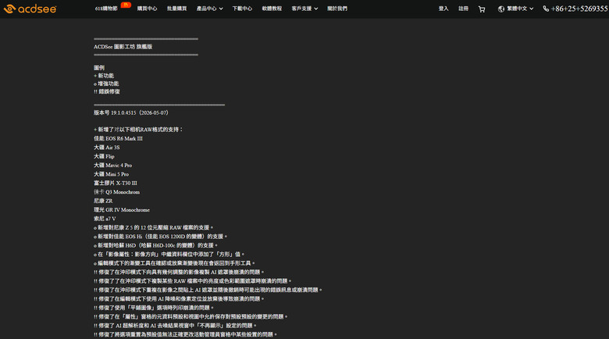Click the fix line about 重複在影像之間貼上 AI 遮罩
Image resolution: width=609 pixels, height=339 pixels.
pyautogui.click(x=208, y=290)
